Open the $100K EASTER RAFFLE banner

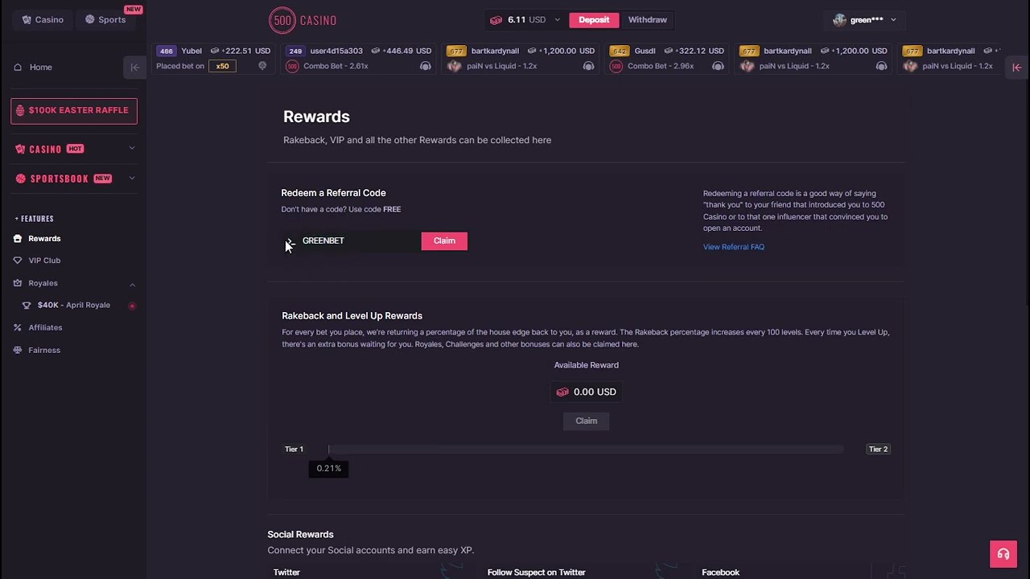click(x=74, y=111)
